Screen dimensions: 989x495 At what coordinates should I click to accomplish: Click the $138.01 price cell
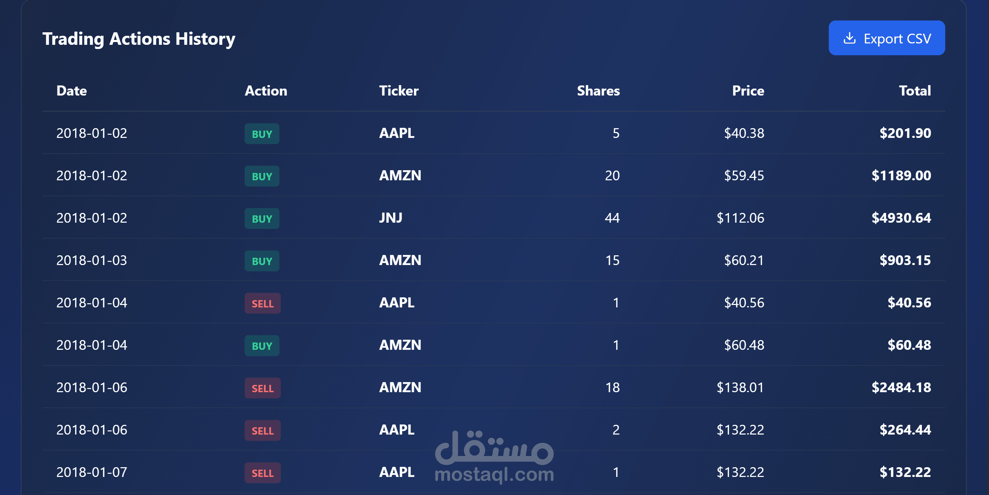point(740,388)
